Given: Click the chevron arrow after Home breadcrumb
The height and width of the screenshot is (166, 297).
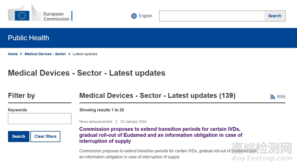Looking at the screenshot, I should click(x=21, y=54).
